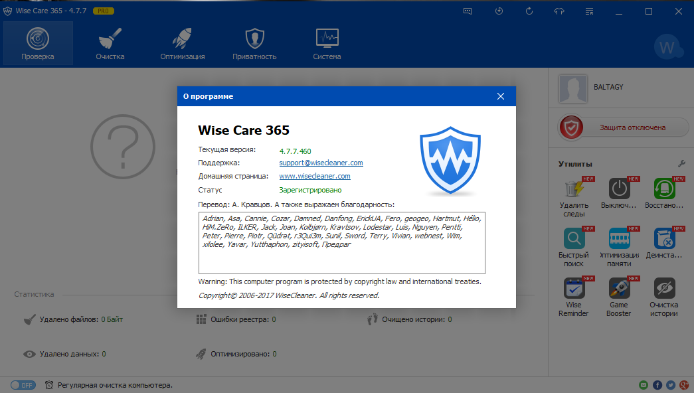Click support@wisecleaner.com email link
Screen dimensions: 694x393
[x=321, y=163]
